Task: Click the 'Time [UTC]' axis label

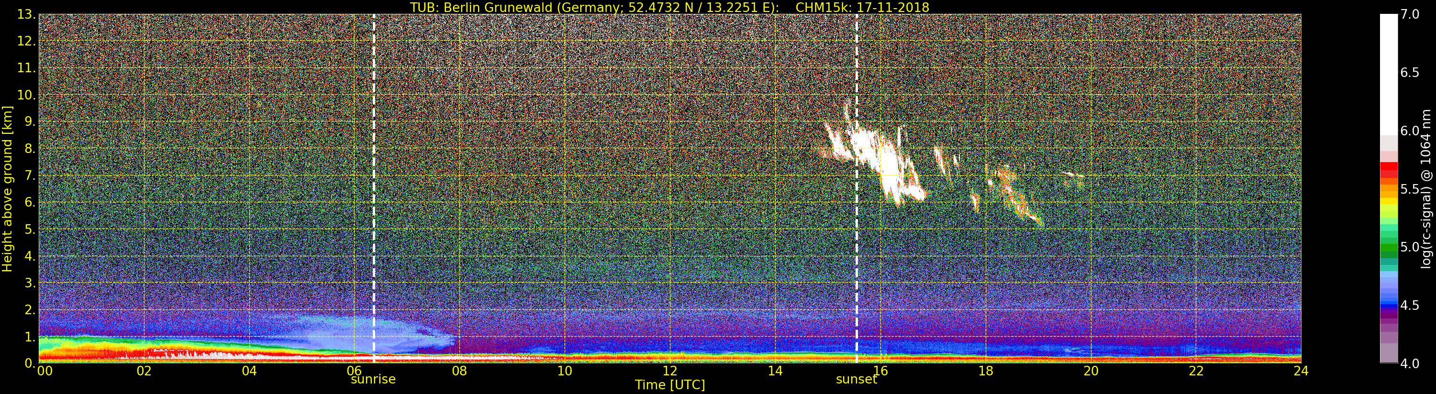Action: (x=670, y=384)
